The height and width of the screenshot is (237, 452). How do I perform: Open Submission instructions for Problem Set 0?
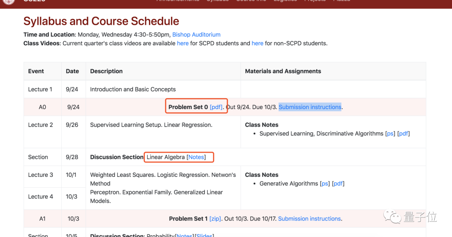(x=310, y=107)
